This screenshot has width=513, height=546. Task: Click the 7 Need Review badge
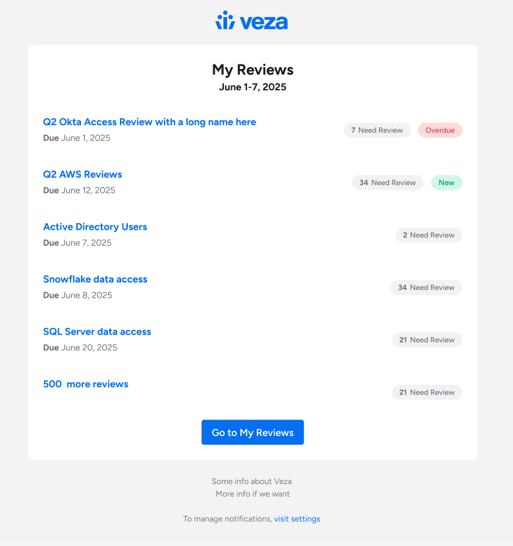pos(377,130)
